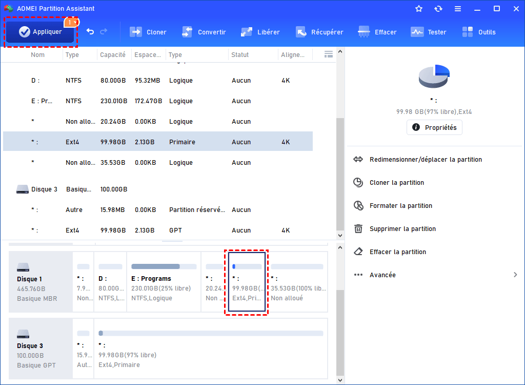Choose Cloner la partition

tap(396, 183)
